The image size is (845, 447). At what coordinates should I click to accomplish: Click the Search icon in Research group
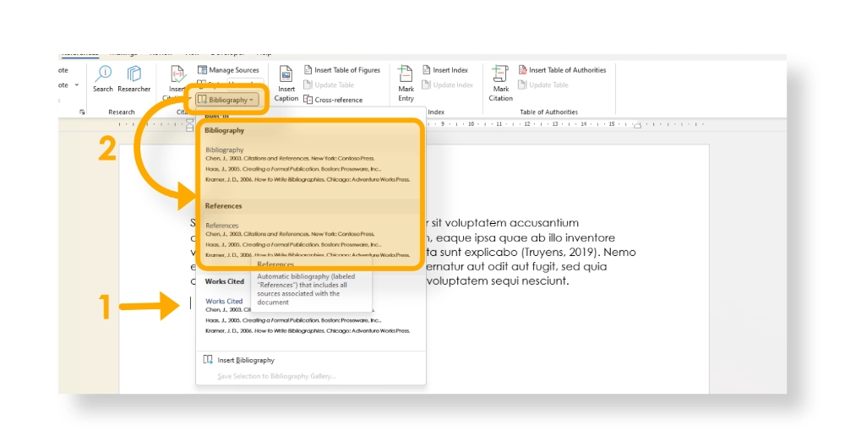coord(103,78)
